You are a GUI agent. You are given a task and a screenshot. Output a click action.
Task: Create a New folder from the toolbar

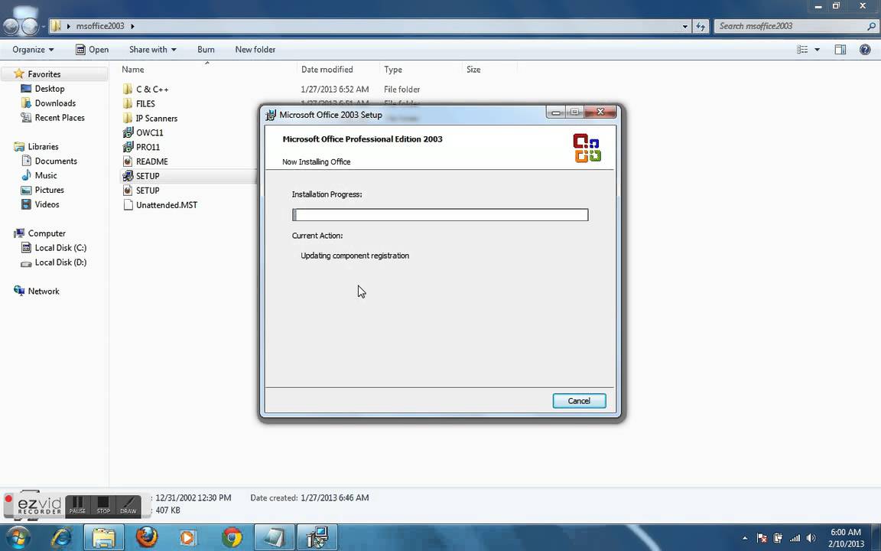pos(255,50)
